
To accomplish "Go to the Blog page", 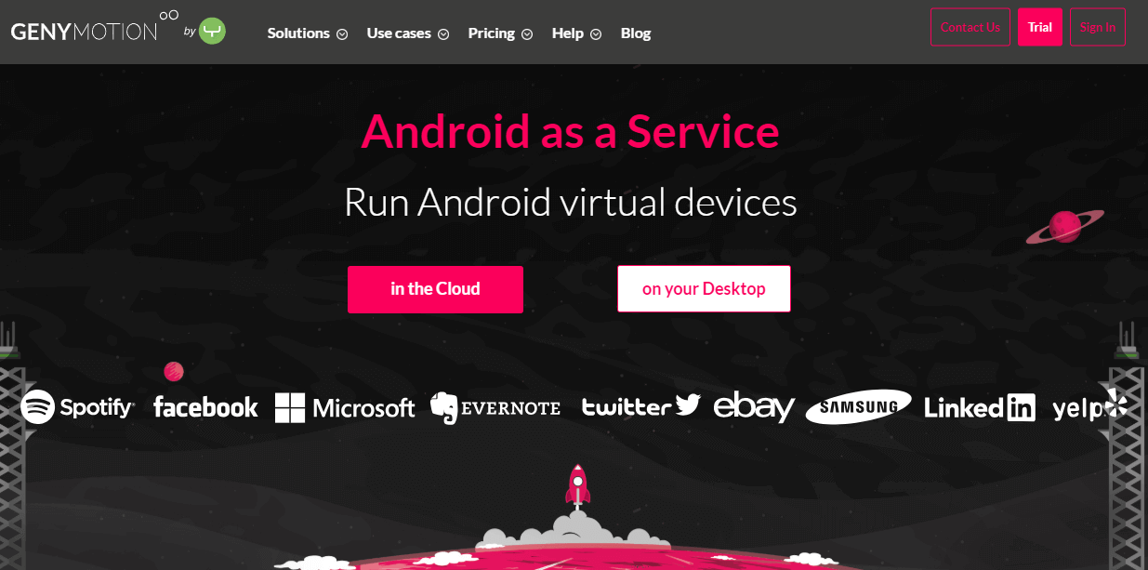I will tap(636, 33).
